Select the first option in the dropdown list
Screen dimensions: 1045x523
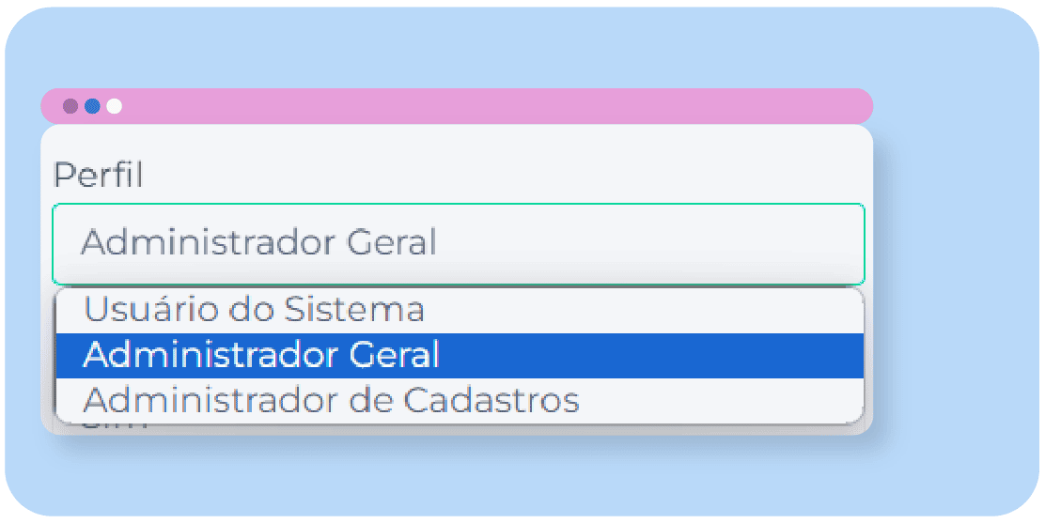pos(254,310)
